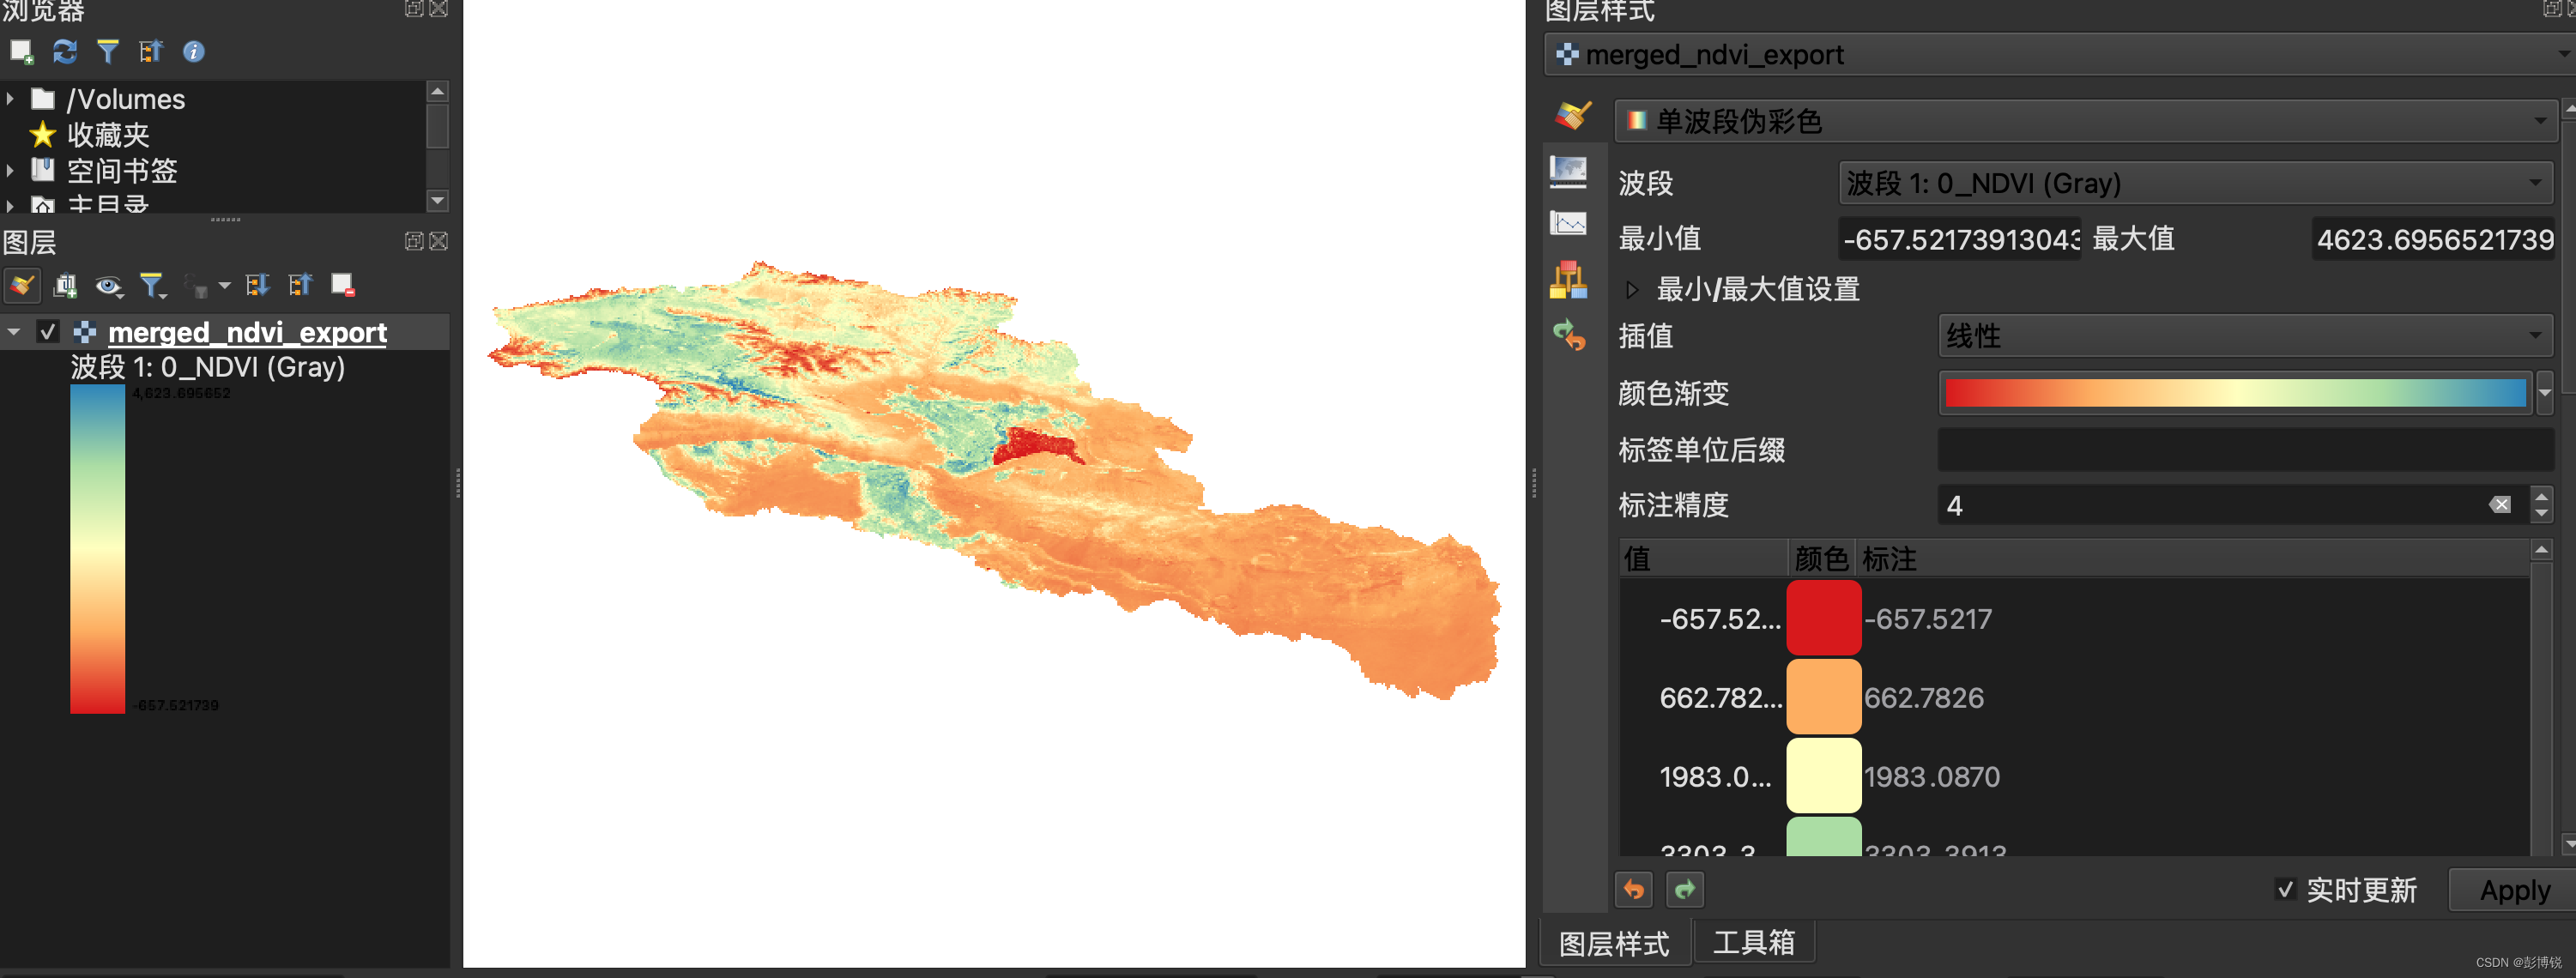Open the symbology tab in layer styling panel
The image size is (2576, 978).
click(1571, 116)
